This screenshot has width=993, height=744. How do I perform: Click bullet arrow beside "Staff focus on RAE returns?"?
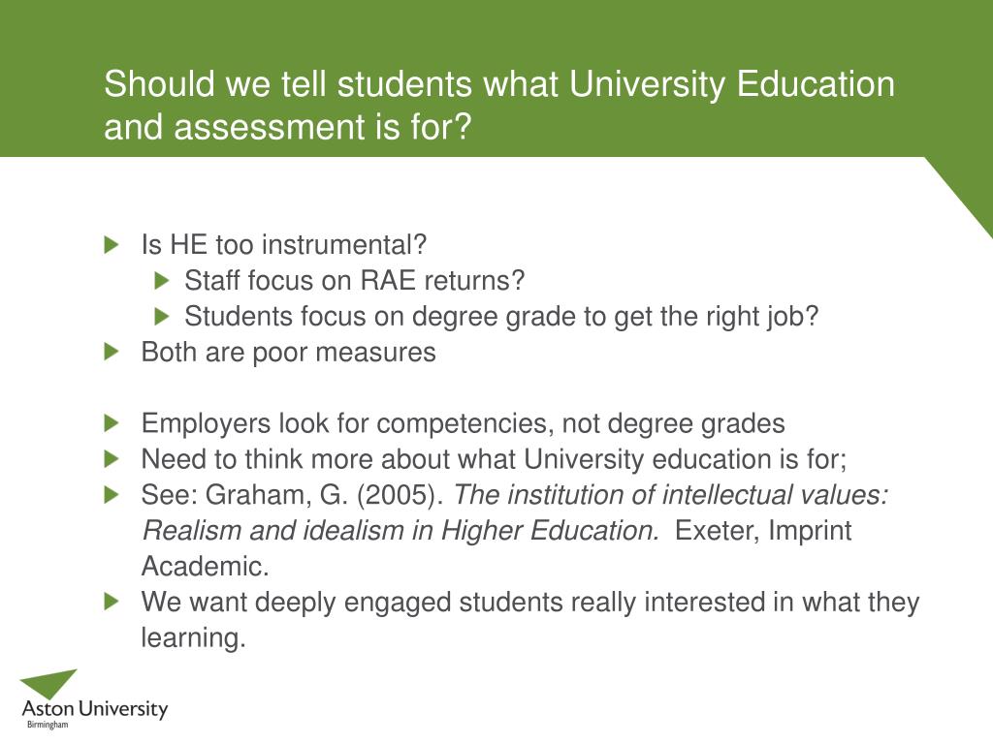pos(162,280)
